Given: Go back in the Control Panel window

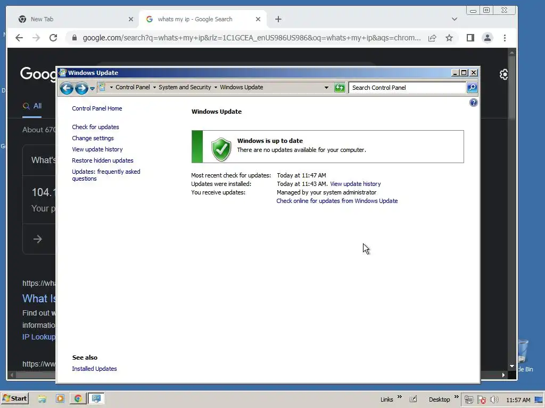Looking at the screenshot, I should (67, 88).
